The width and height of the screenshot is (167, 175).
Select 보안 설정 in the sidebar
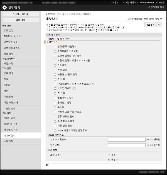9,141
